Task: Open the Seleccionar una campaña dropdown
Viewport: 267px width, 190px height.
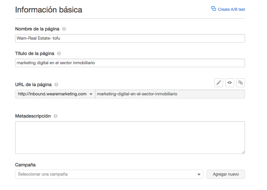Action: (109, 174)
